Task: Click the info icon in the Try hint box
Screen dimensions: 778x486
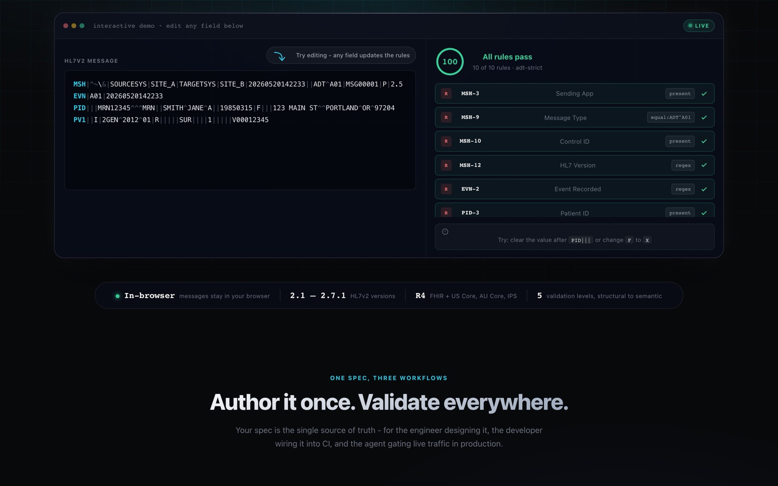Action: (x=445, y=232)
